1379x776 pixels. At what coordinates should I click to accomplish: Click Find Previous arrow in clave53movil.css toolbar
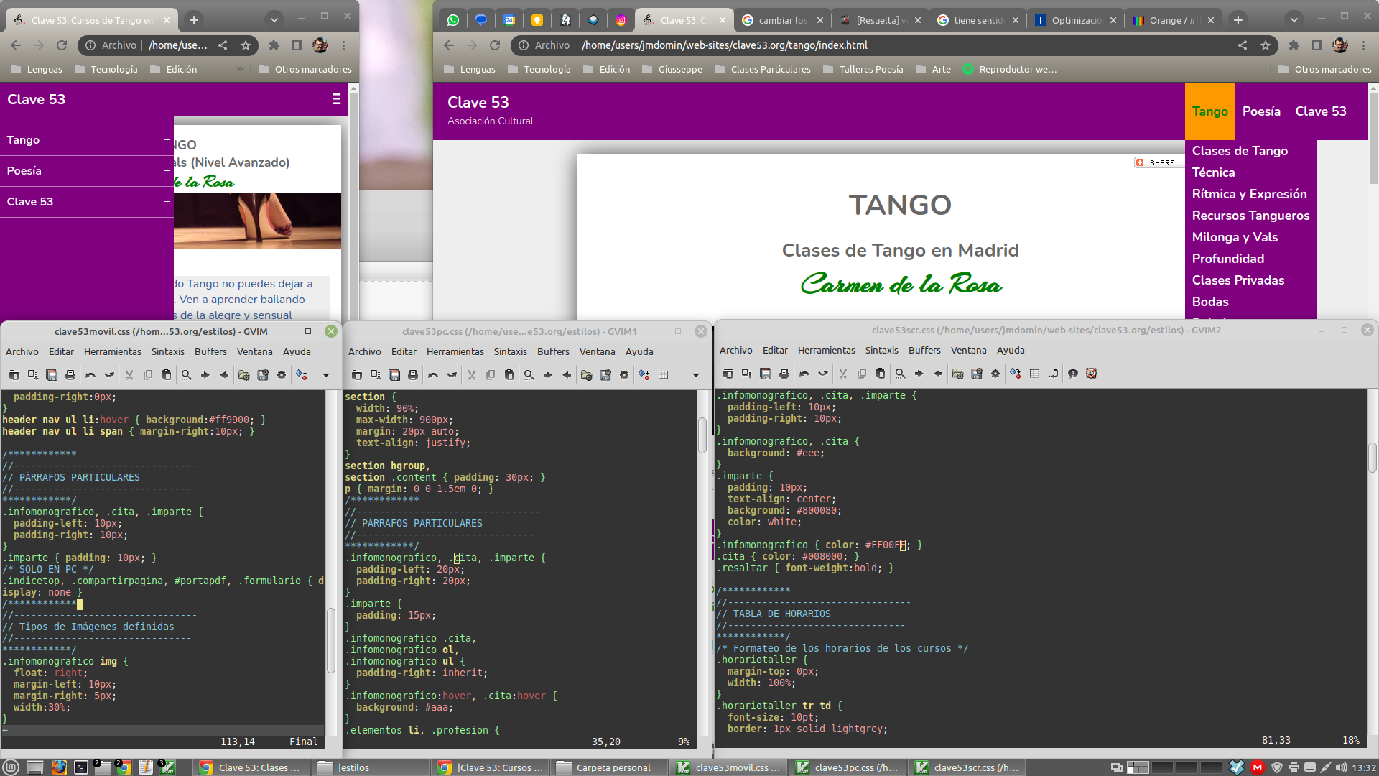click(x=224, y=375)
